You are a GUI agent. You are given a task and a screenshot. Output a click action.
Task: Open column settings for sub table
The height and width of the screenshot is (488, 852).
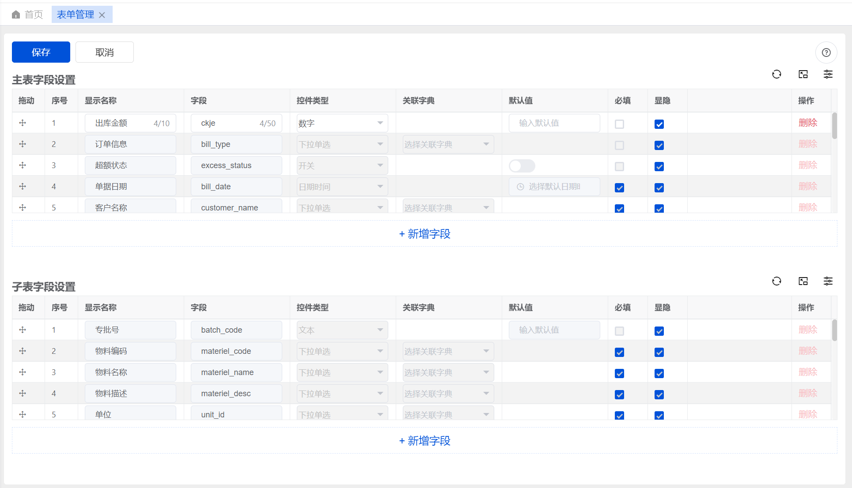828,281
